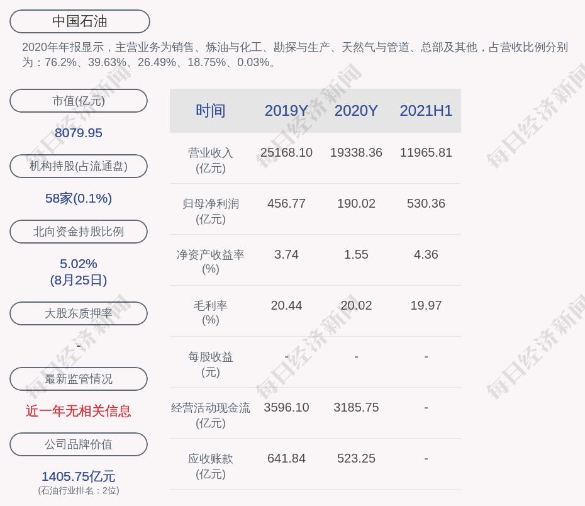Click the 2019Y column header
This screenshot has height=506, width=585.
click(287, 111)
